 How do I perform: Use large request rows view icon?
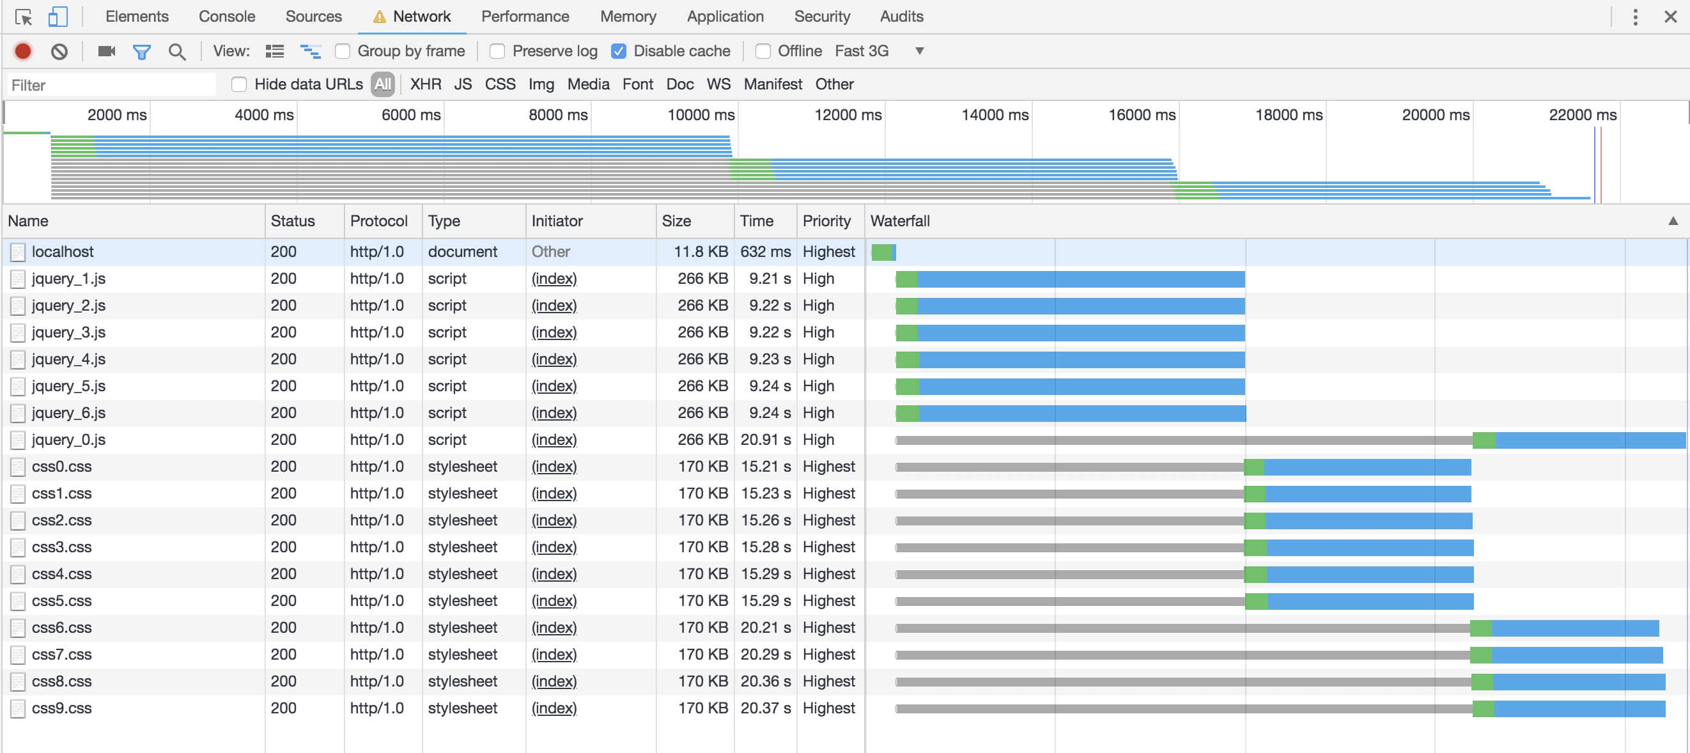[x=275, y=51]
